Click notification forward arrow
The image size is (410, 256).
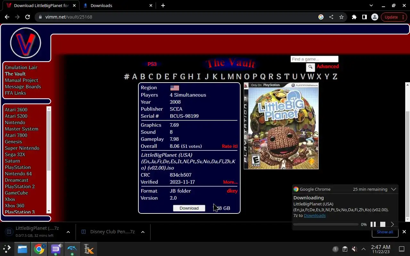pos(392,224)
